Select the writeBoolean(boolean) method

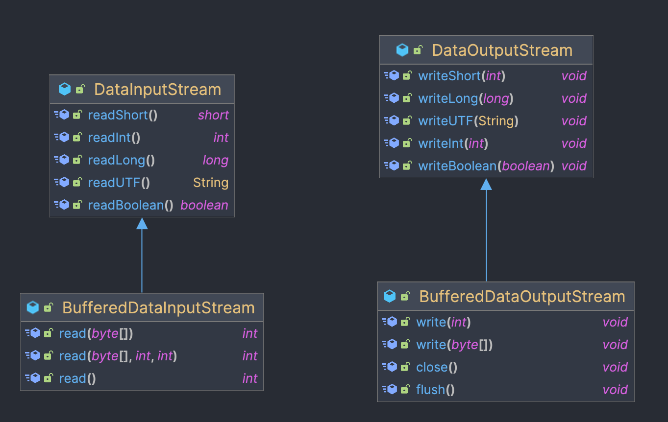486,166
